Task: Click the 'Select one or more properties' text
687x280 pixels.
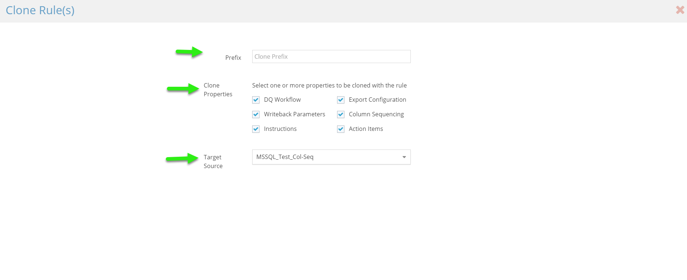Action: pyautogui.click(x=329, y=85)
